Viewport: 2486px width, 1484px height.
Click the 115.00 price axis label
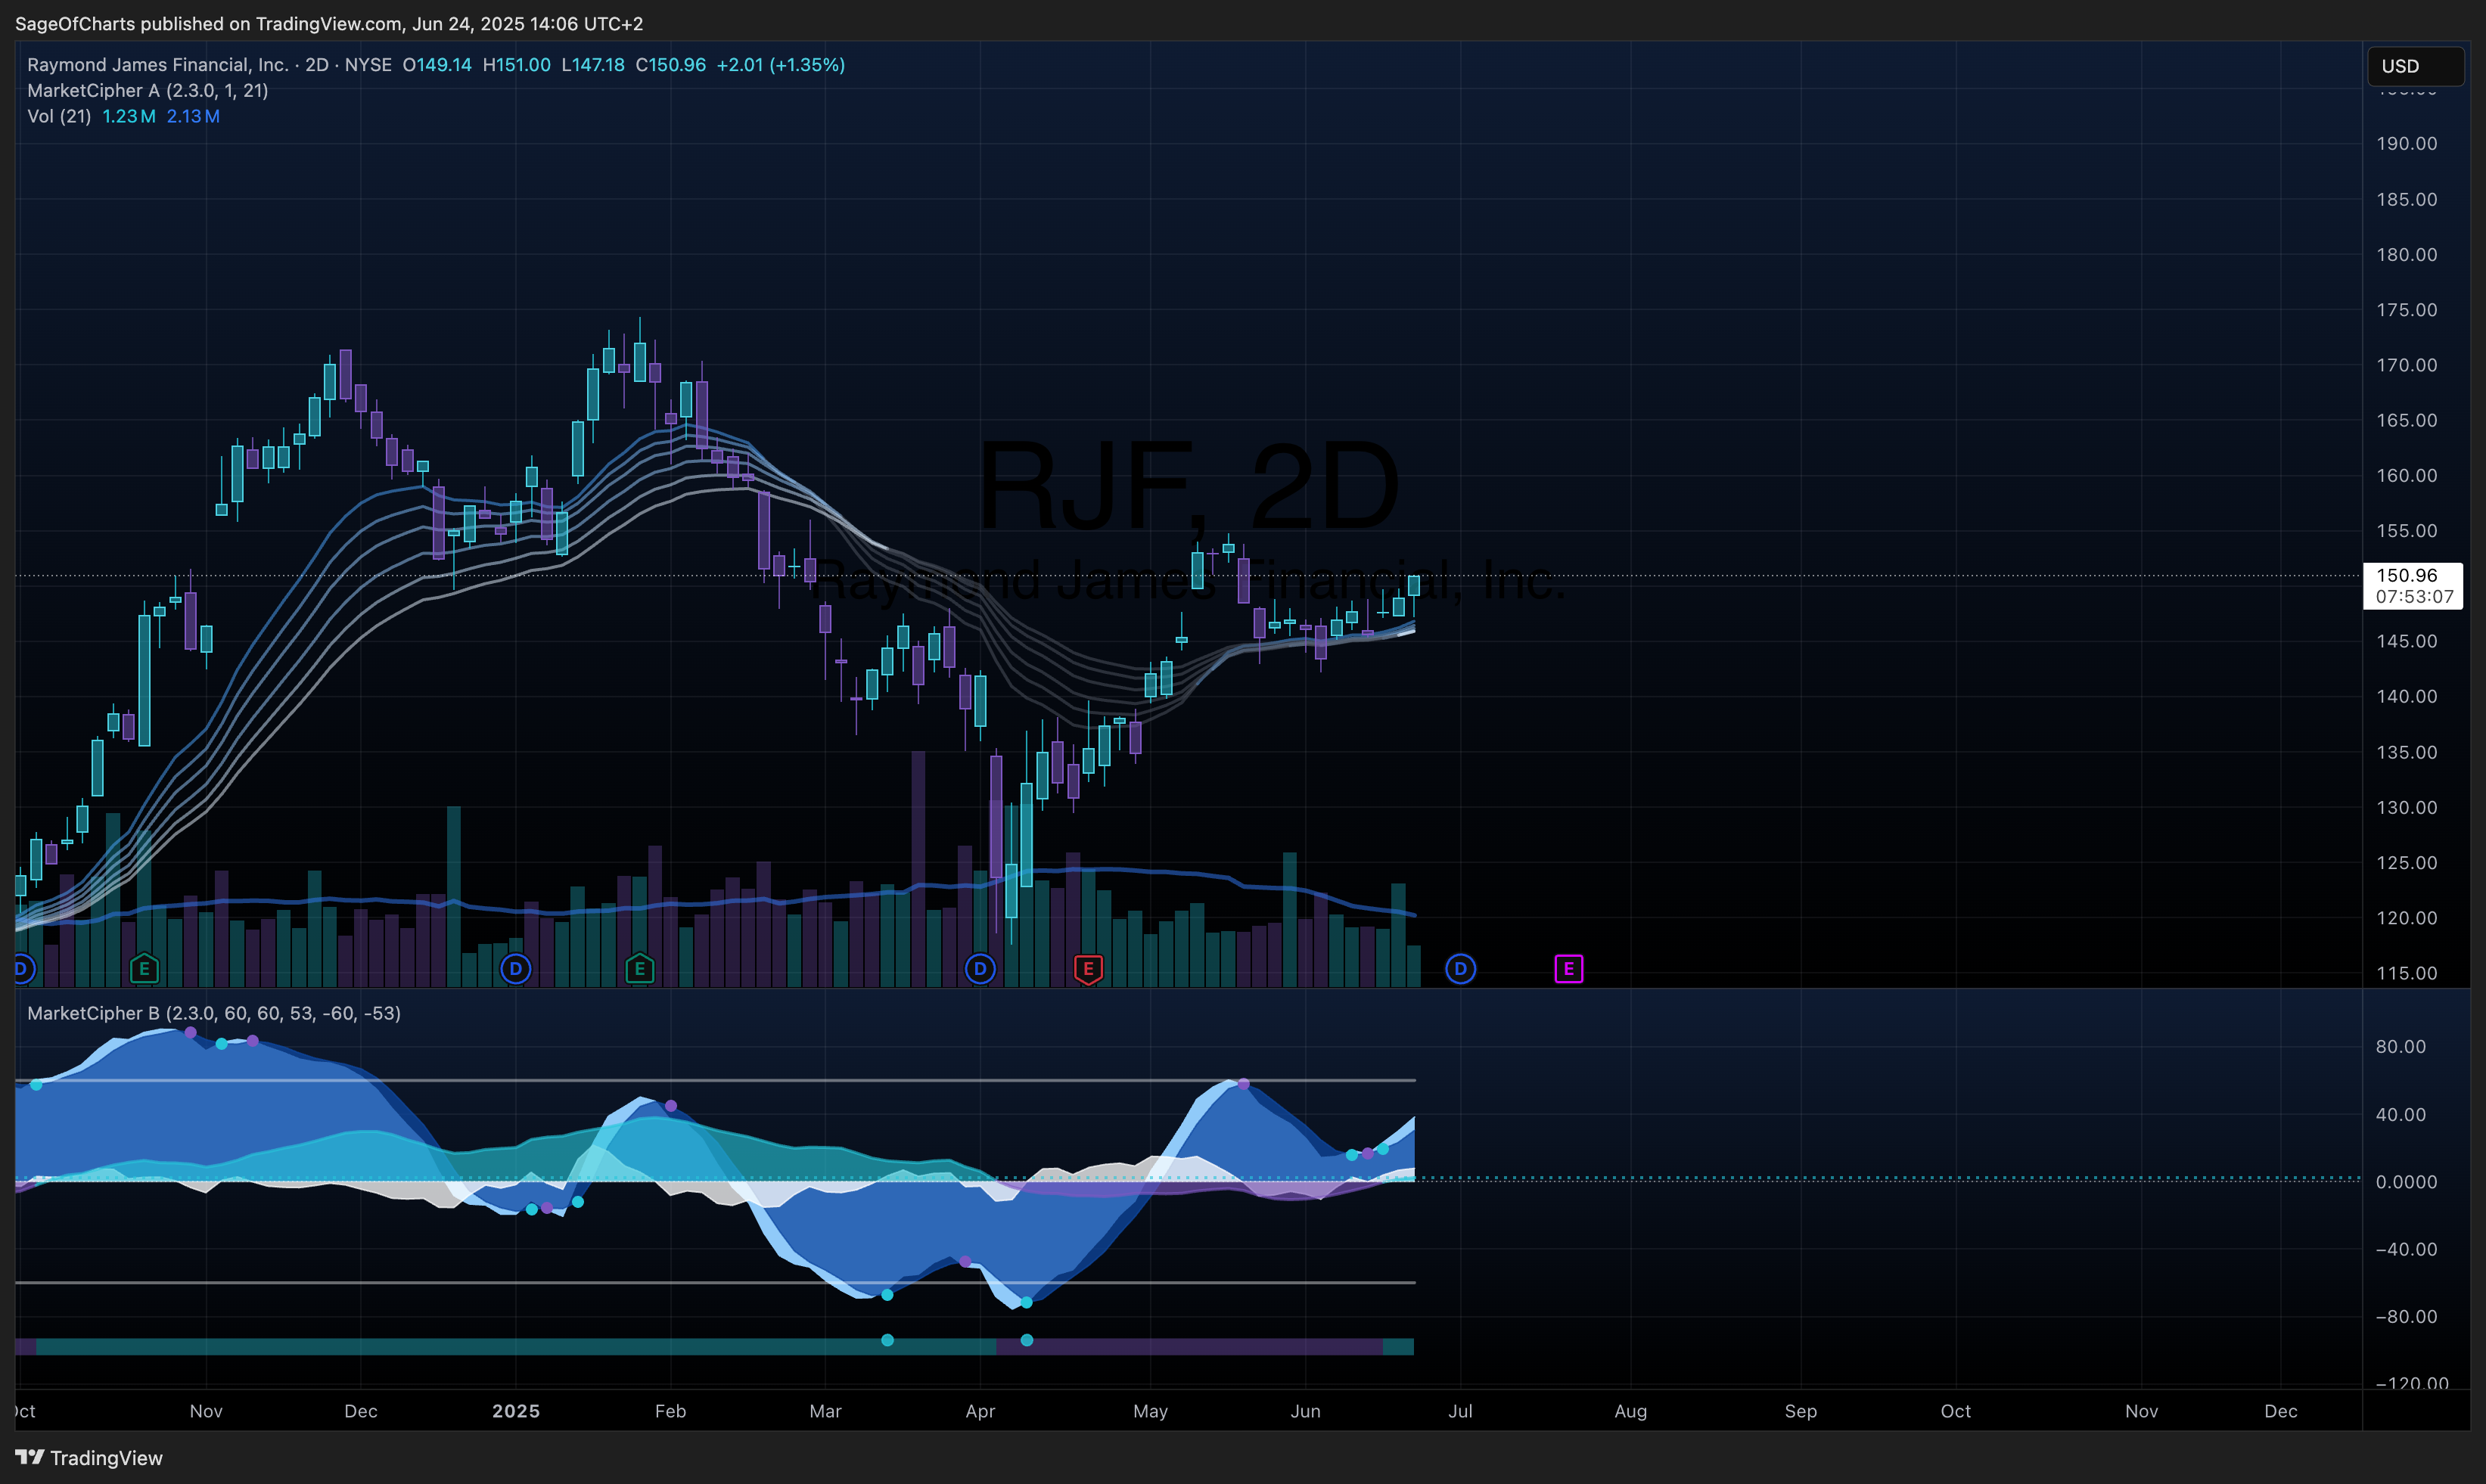click(x=2406, y=973)
